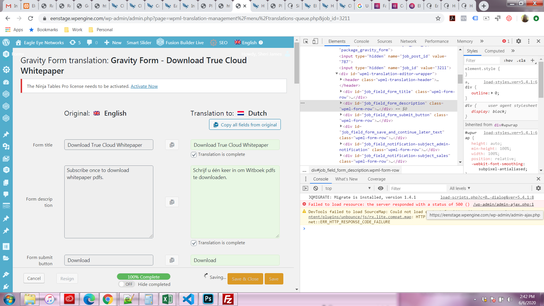Copy Form description from original icon
The image size is (544, 306).
[172, 202]
